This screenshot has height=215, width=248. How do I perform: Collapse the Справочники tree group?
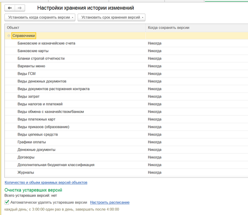(x=9, y=36)
